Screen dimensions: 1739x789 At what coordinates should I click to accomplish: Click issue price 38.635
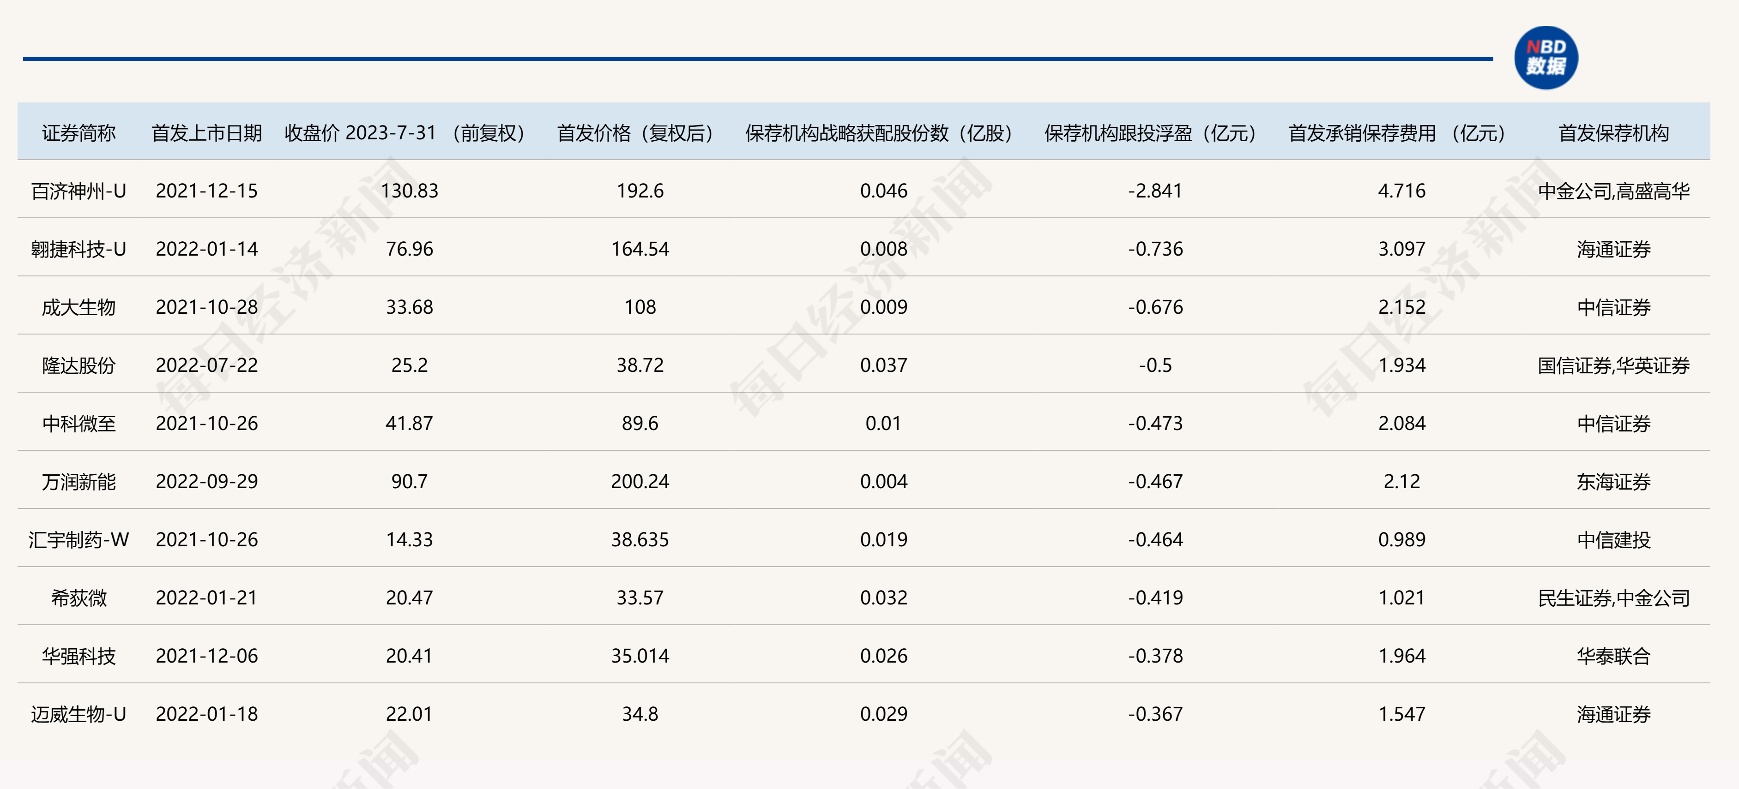point(640,539)
